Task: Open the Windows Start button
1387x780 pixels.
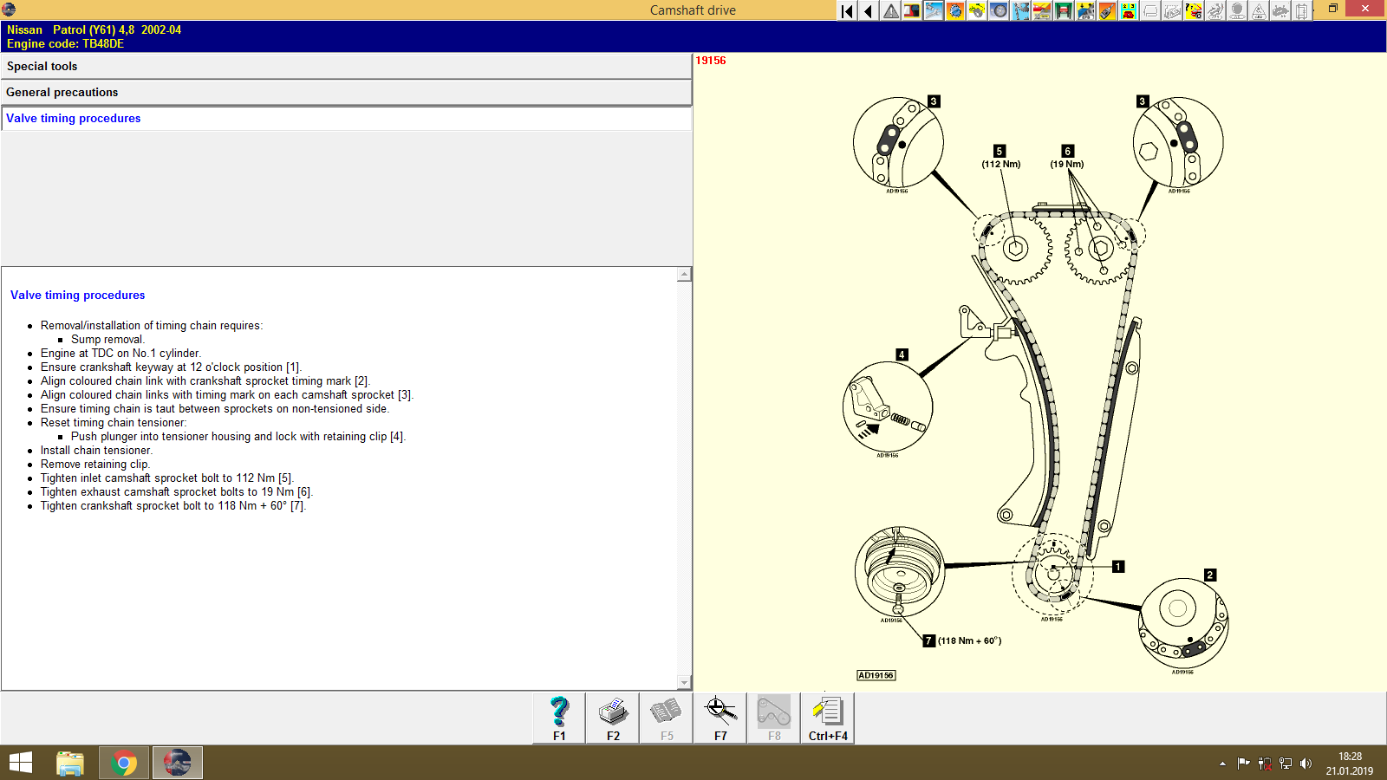Action: tap(21, 763)
